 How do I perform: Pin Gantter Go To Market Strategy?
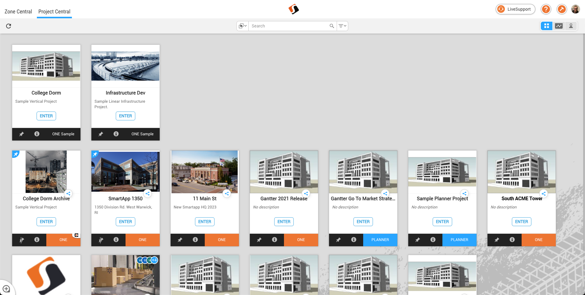(x=339, y=240)
